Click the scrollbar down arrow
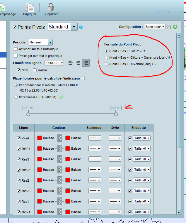 179,212
